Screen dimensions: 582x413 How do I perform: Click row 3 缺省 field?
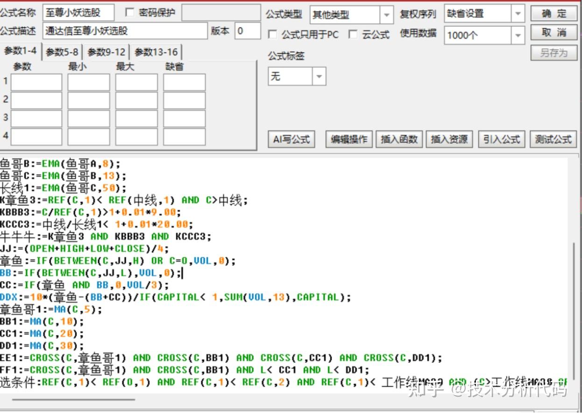[185, 119]
